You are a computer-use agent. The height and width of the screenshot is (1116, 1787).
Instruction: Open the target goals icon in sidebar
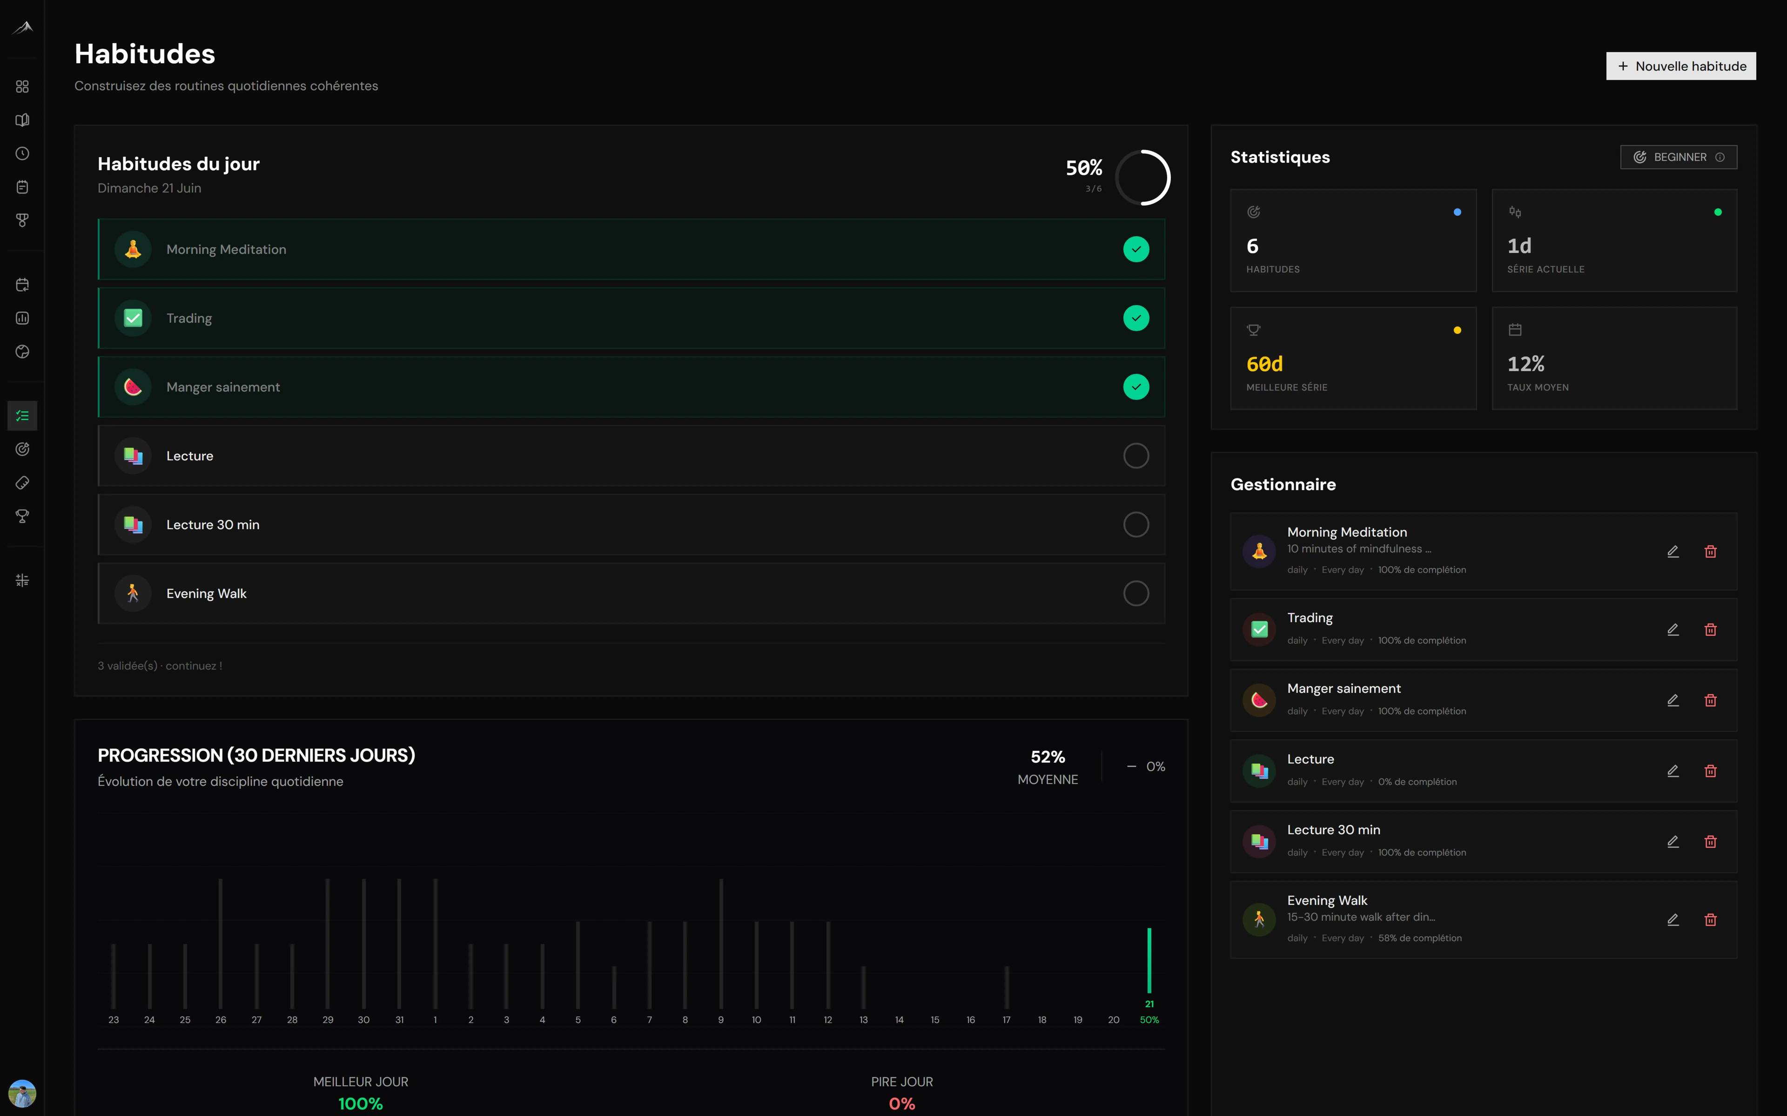(x=22, y=449)
